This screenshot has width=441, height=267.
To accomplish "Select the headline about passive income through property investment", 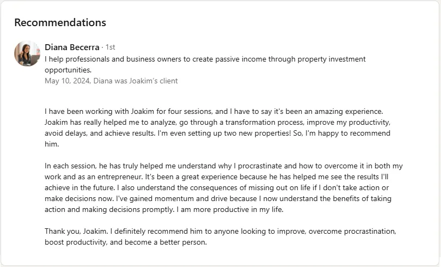I will click(x=205, y=64).
